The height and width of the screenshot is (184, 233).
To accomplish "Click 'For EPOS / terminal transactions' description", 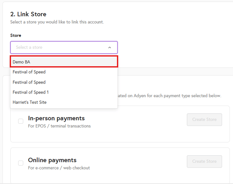I will click(59, 126).
